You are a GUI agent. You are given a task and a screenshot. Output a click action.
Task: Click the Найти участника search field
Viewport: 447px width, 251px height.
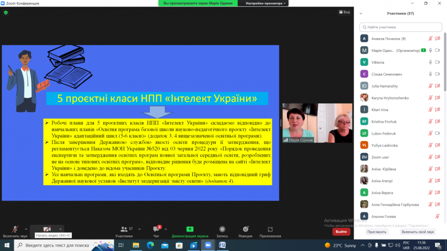(401, 27)
